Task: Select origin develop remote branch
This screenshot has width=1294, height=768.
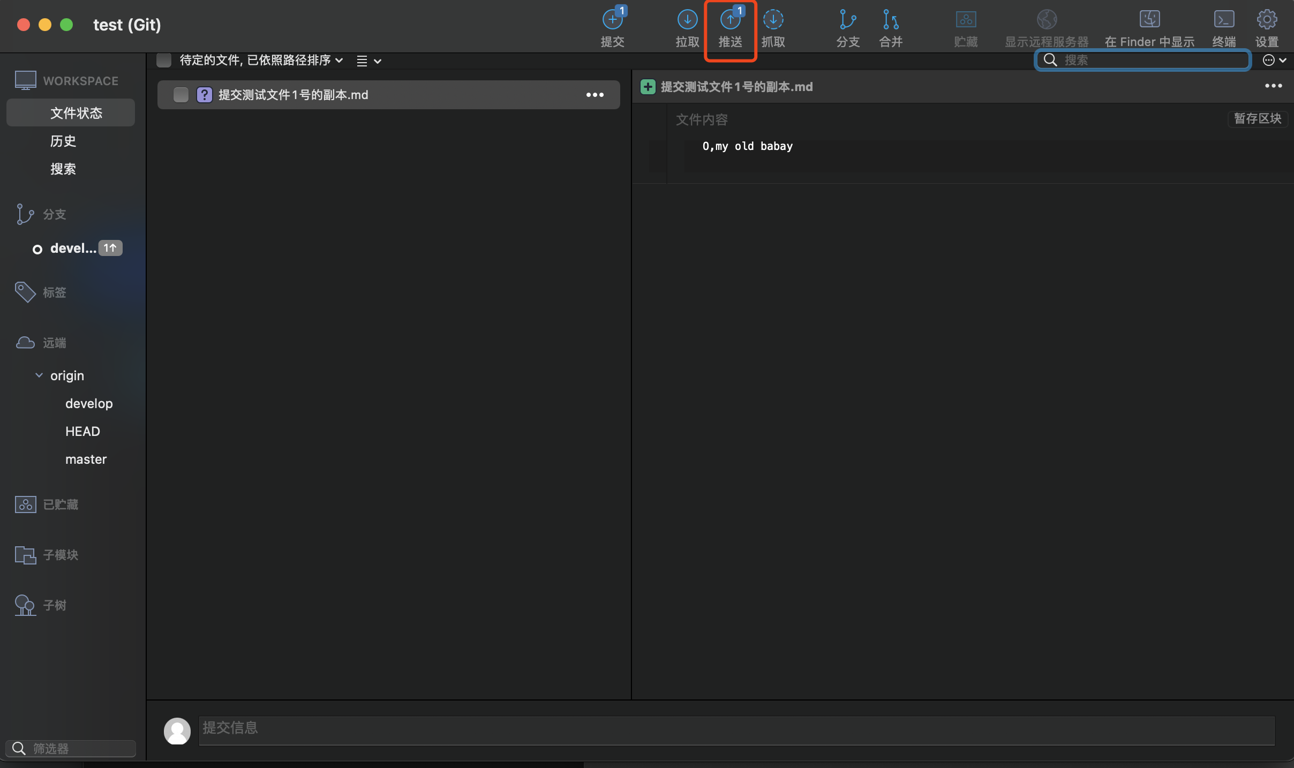Action: tap(89, 403)
